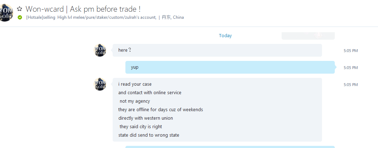This screenshot has width=378, height=148.
Task: Click the 5:05 PM timestamp beside "here?"
Action: [350, 51]
